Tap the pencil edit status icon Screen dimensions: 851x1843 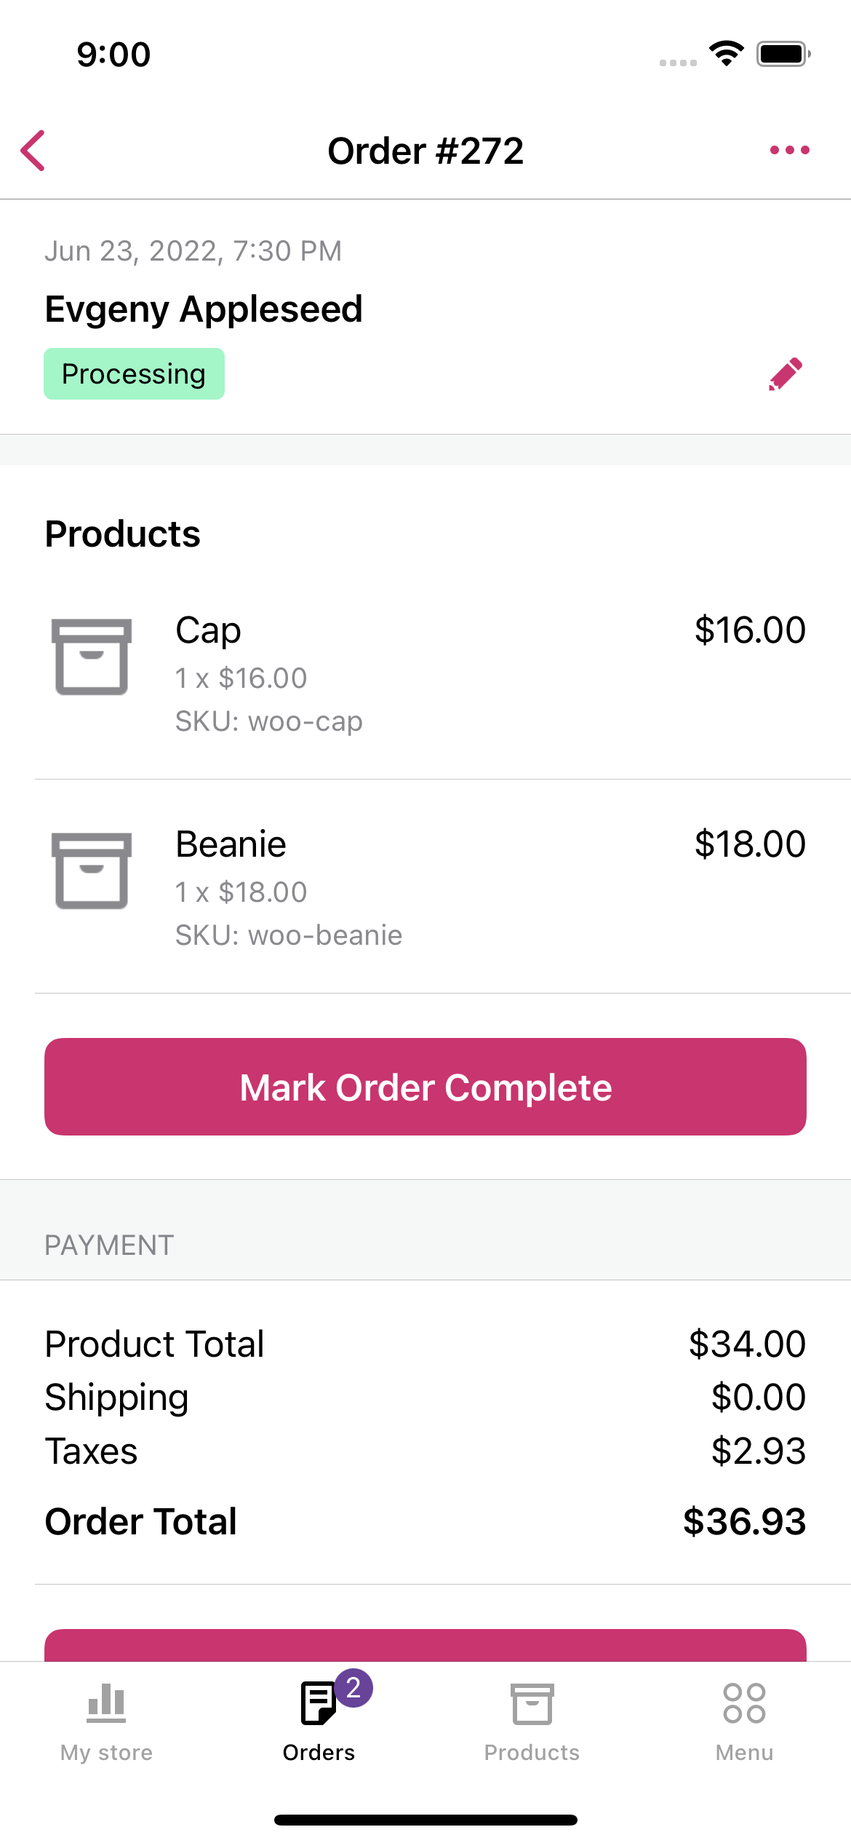point(786,374)
